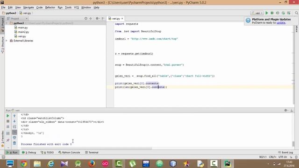Close the veri.py editor tab
Image resolution: width=299 pixels, height=168 pixels.
point(122,19)
